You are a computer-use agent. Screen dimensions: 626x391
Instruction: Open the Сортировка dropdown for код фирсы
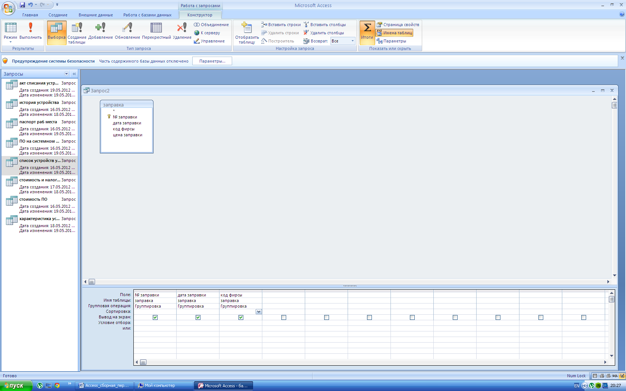(x=259, y=312)
